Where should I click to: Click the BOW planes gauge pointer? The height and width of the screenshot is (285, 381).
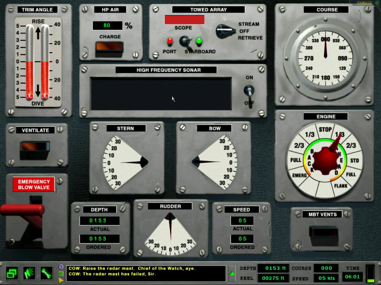pos(205,162)
